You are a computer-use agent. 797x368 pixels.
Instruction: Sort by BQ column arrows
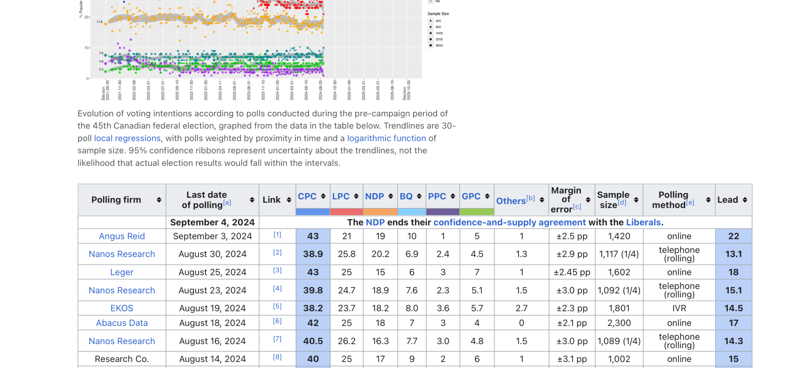click(419, 196)
